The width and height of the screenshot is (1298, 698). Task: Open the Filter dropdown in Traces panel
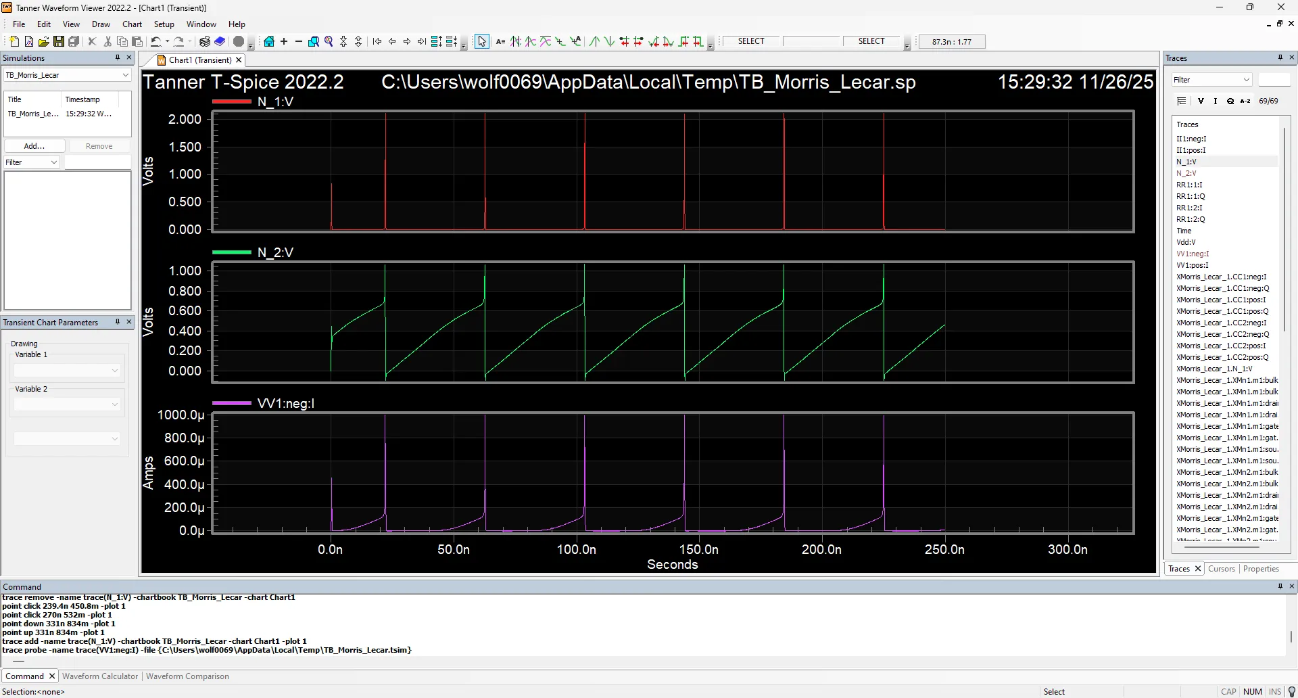[x=1246, y=80]
